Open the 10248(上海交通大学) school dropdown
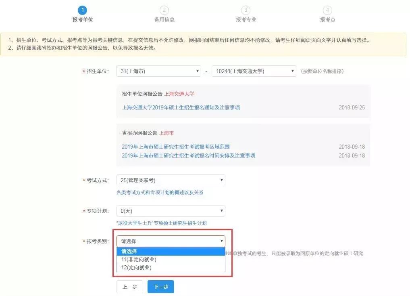The height and width of the screenshot is (296, 410). click(254, 71)
